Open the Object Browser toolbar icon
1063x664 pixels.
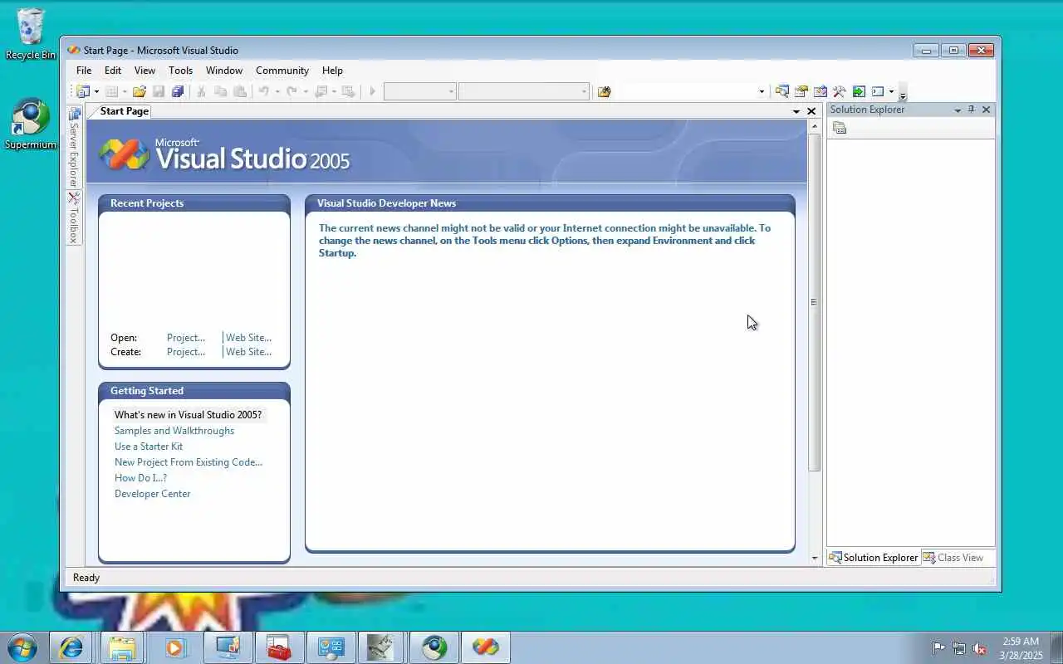point(821,91)
